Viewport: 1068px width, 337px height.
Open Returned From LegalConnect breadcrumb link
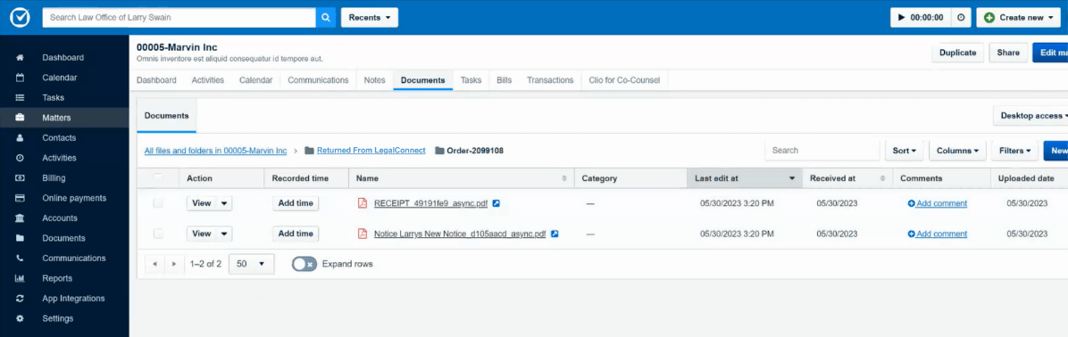pos(371,150)
